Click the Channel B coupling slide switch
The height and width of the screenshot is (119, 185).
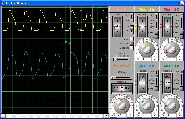pos(157,78)
